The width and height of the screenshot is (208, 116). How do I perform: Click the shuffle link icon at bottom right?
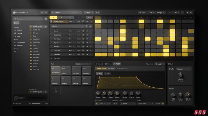coord(163,103)
